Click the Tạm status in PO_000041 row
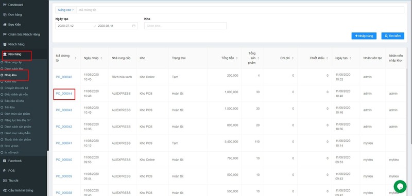The height and width of the screenshot is (196, 412). tap(175, 143)
